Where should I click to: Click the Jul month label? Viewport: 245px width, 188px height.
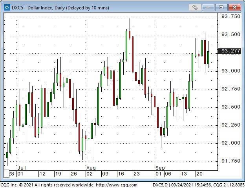point(22,168)
